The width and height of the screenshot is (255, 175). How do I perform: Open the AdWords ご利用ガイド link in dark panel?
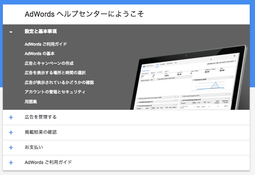(46, 44)
